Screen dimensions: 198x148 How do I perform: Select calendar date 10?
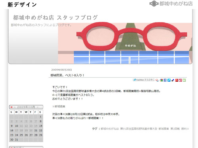(x=17, y=126)
